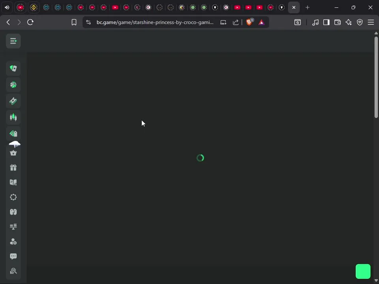Go forward in browser history

tap(19, 22)
